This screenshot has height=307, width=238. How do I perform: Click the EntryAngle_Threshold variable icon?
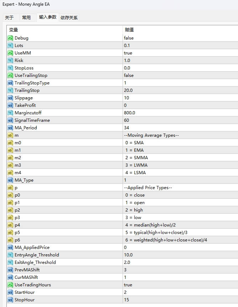pos(10,255)
